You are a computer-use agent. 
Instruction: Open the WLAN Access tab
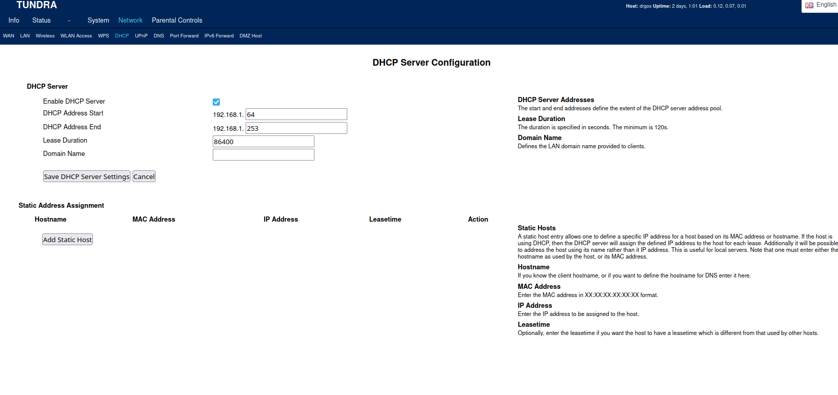click(x=76, y=36)
